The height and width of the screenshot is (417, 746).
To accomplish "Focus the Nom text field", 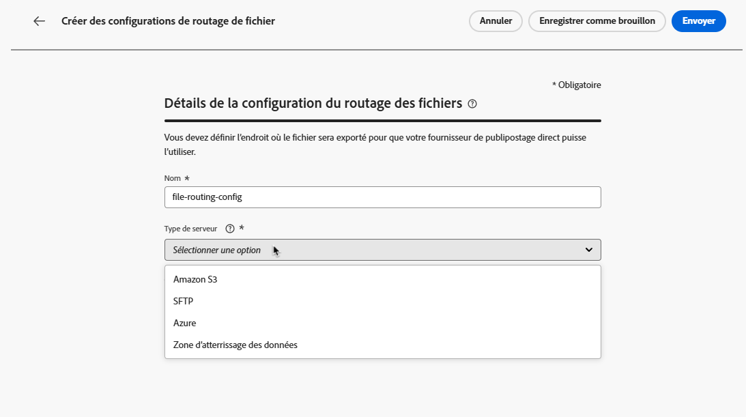I will click(382, 197).
